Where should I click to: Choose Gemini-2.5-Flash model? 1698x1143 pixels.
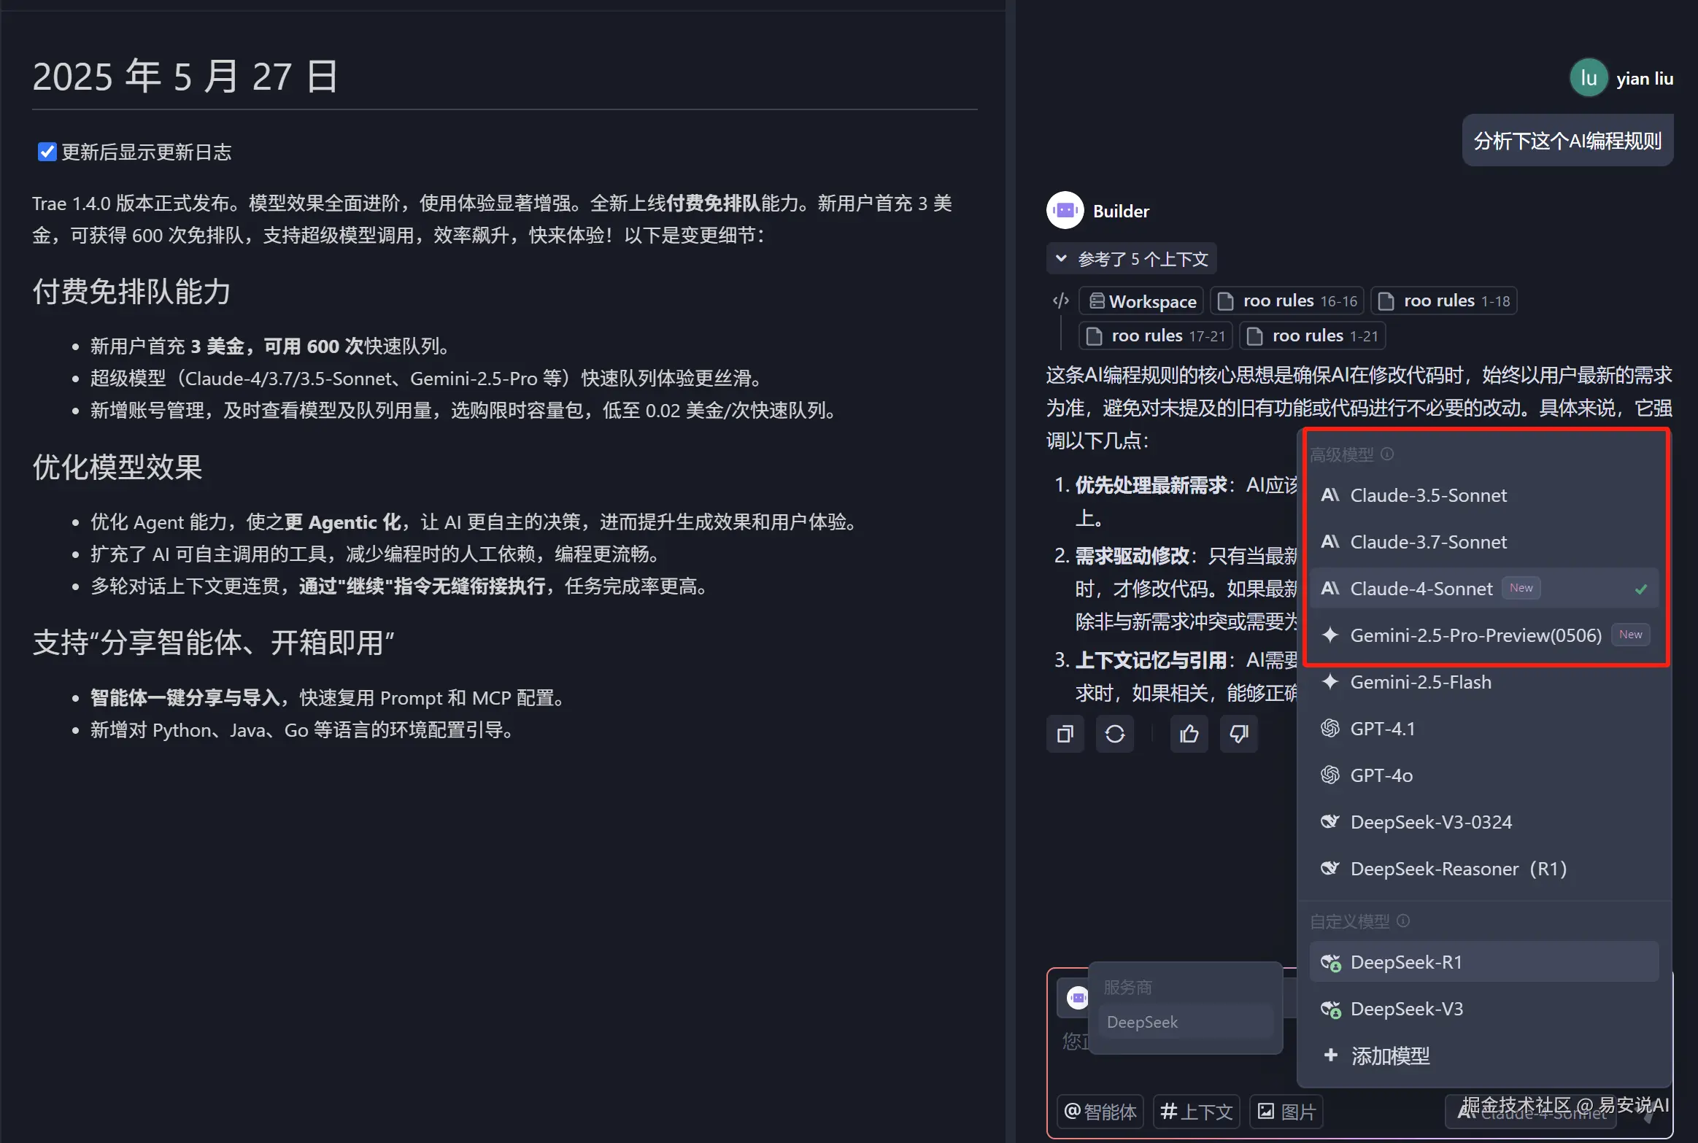click(x=1420, y=682)
